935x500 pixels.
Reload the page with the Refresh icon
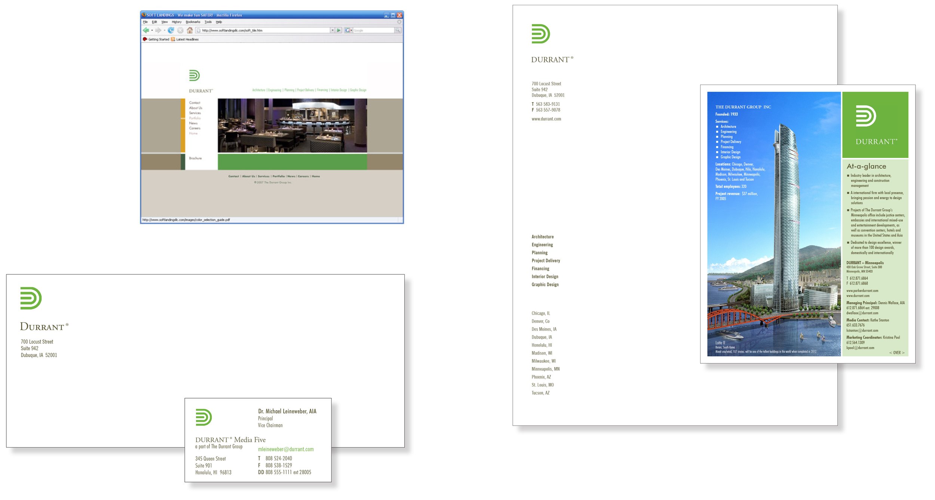pyautogui.click(x=171, y=30)
